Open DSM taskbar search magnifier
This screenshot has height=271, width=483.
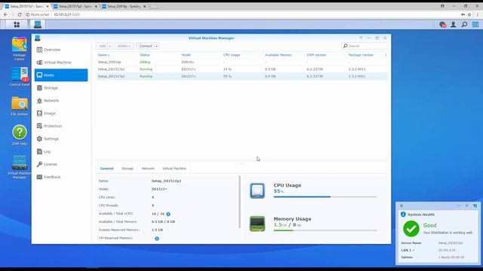464,24
